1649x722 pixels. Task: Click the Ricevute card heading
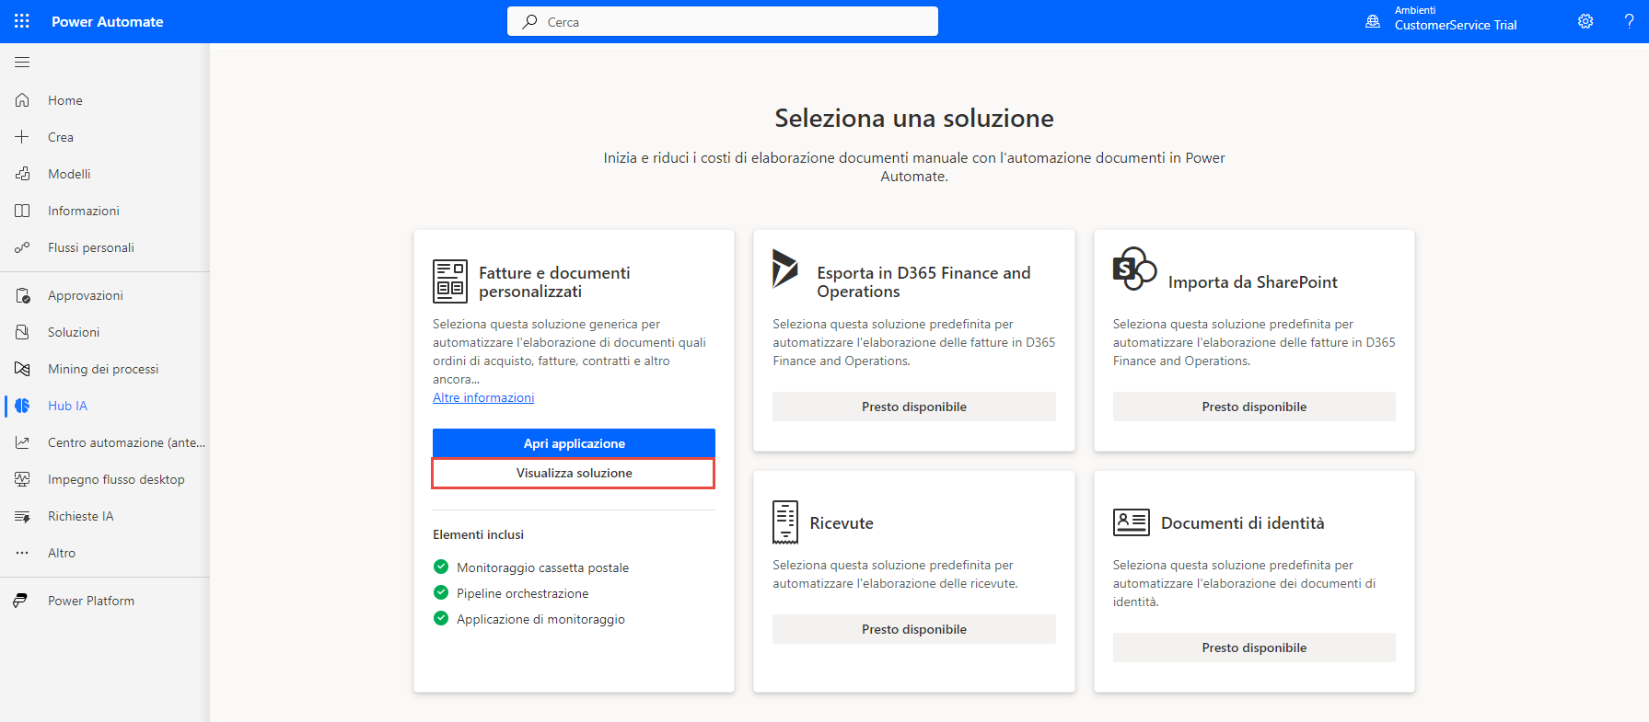click(842, 523)
